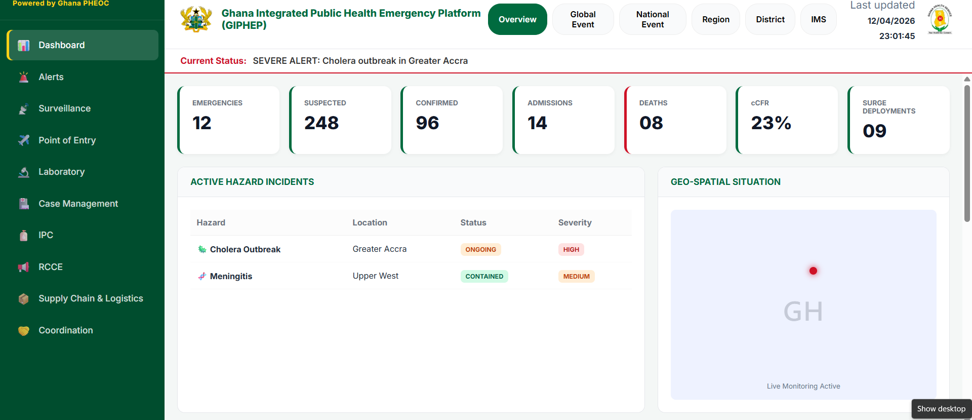Open the Coordination sidebar item
The height and width of the screenshot is (420, 972).
click(83, 330)
